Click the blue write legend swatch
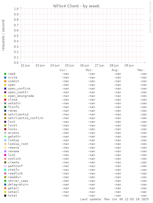The height and width of the screenshot is (203, 153). click(x=5, y=78)
